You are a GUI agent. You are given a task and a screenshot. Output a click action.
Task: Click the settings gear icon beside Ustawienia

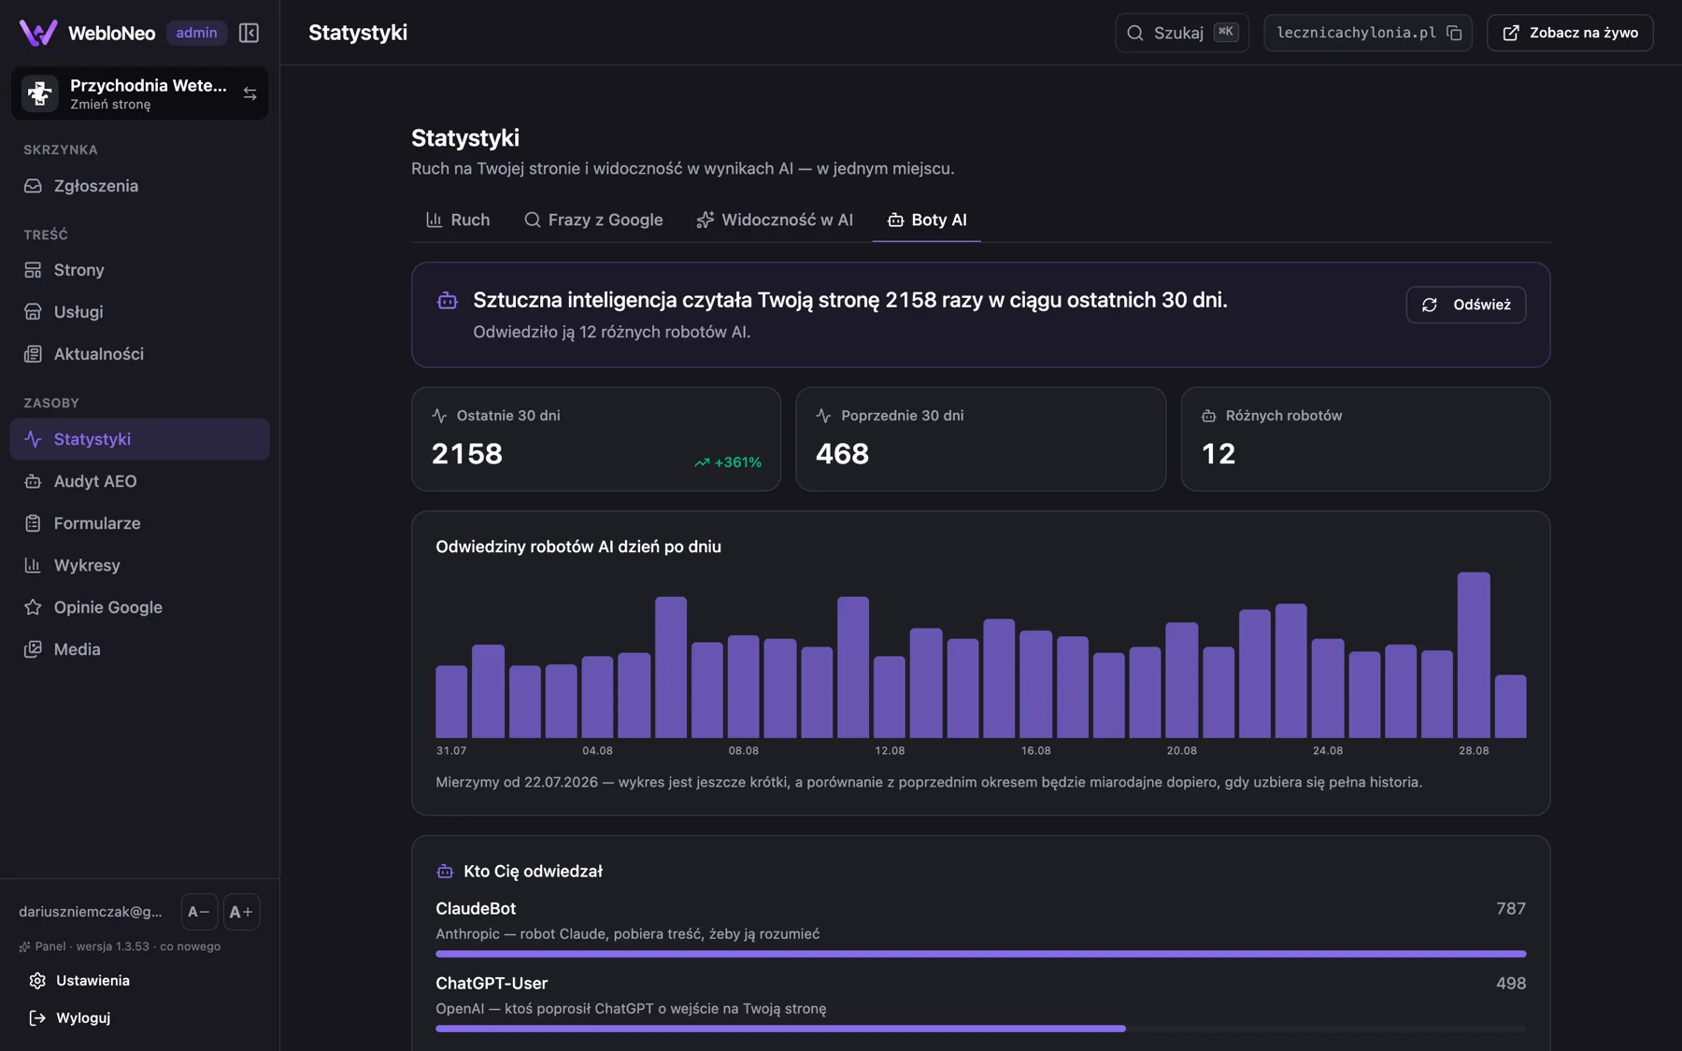coord(37,981)
